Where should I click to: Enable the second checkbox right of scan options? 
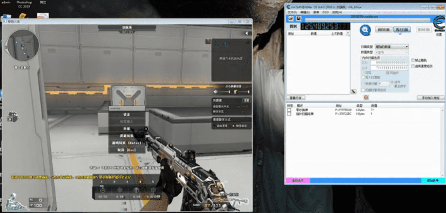click(413, 66)
